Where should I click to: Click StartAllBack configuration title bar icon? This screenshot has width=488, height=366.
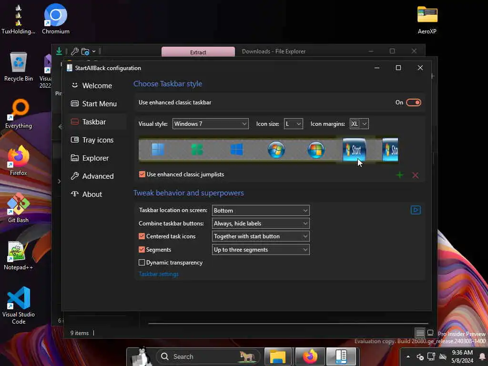tap(70, 68)
